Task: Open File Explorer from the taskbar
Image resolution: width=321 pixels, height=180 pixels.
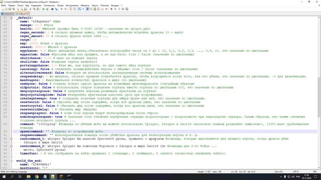Action: tap(29, 176)
